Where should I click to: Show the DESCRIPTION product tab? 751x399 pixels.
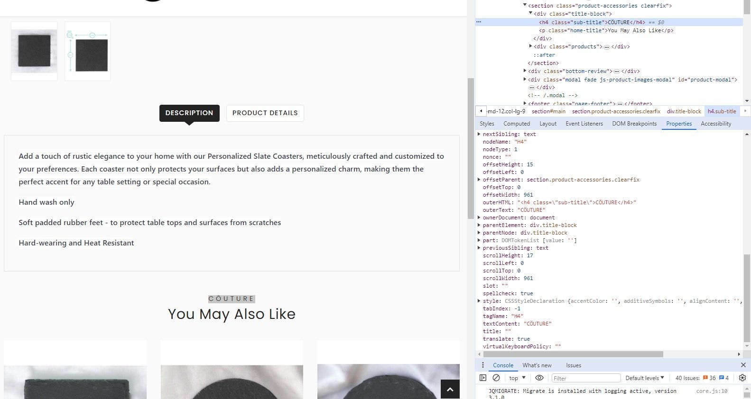coord(189,113)
